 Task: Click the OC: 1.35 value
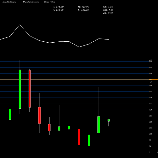coord(108,7)
